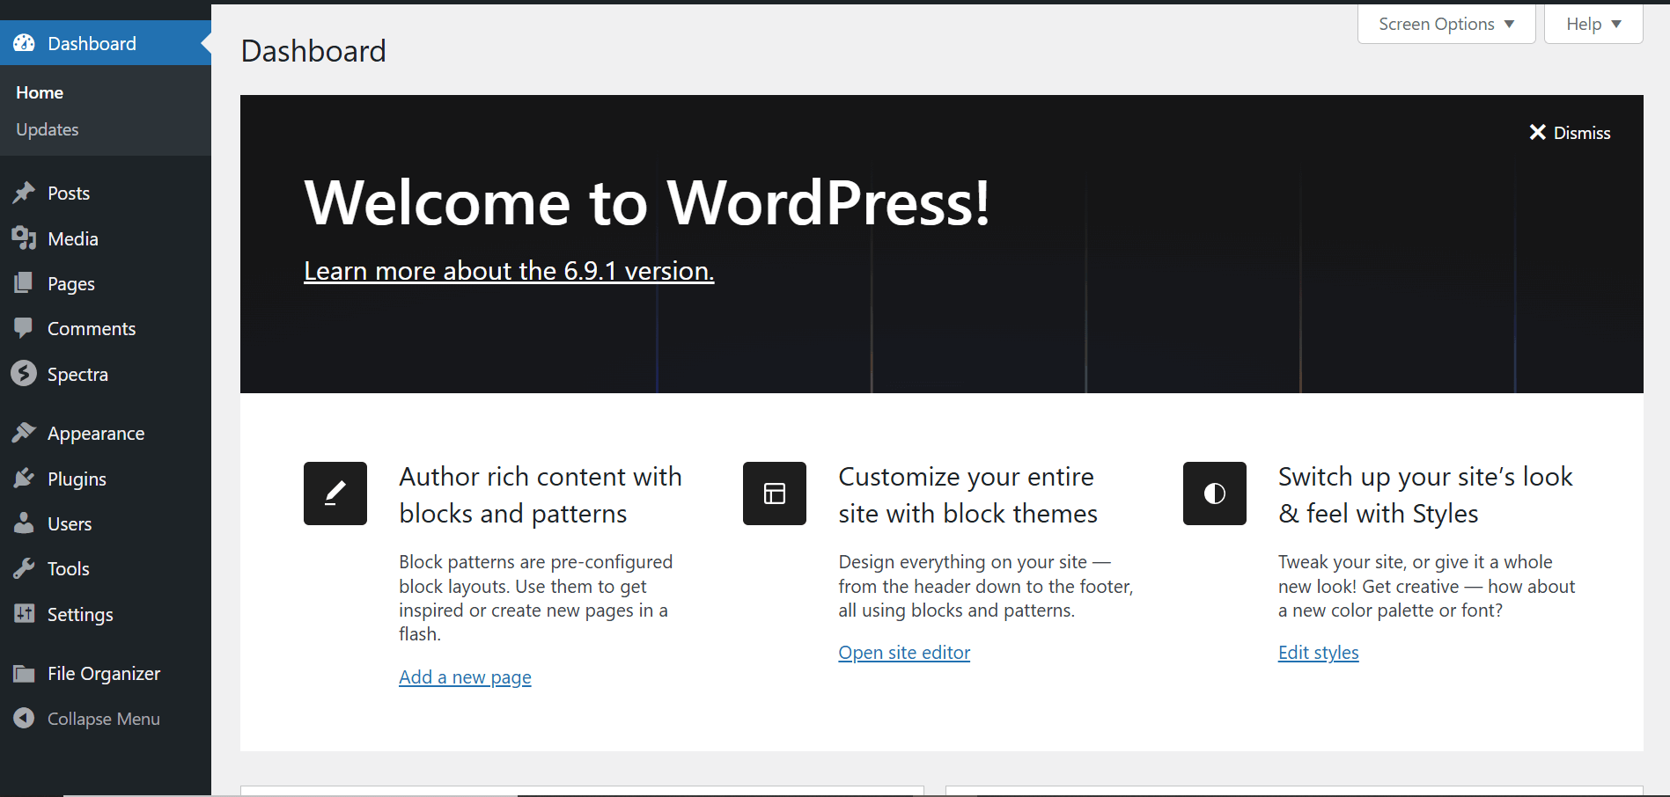This screenshot has width=1670, height=797.
Task: Click the Comments speech bubble icon
Action: (x=24, y=328)
